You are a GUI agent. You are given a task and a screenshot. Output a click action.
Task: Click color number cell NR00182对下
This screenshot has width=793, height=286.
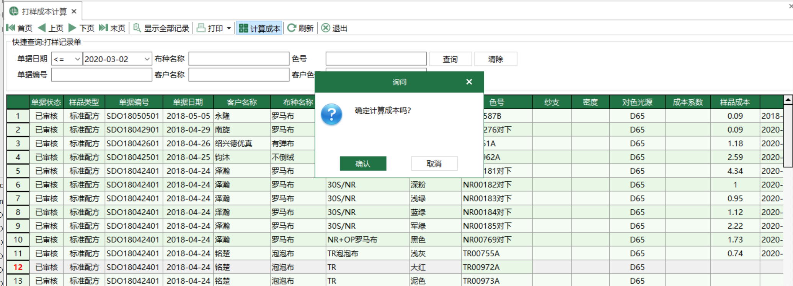point(497,185)
